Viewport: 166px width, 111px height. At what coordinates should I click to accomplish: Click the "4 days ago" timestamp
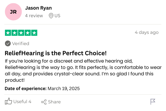(x=146, y=32)
